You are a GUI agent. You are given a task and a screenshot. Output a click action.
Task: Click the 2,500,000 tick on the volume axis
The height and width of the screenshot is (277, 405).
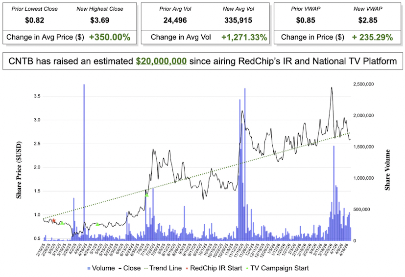(x=363, y=84)
